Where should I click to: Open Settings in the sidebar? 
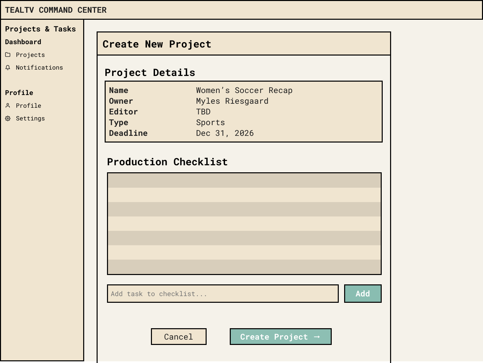point(25,118)
